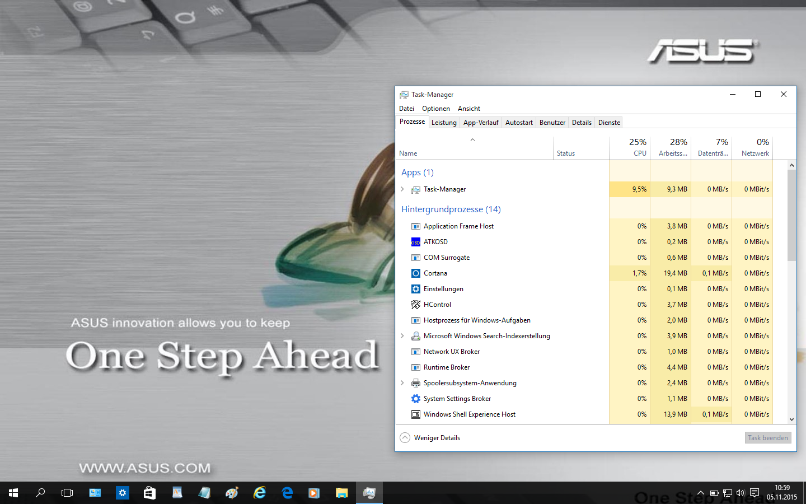Viewport: 806px width, 504px height.
Task: Click the Task-Manager process icon
Action: coord(416,190)
